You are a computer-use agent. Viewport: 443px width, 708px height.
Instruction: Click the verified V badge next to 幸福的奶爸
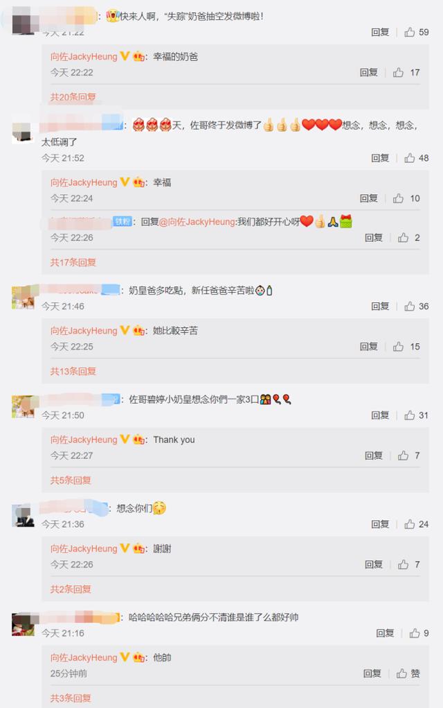click(x=125, y=56)
